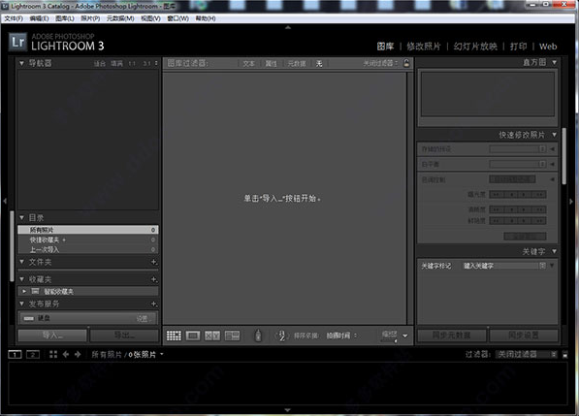The image size is (579, 416).
Task: Collapse the 文件夹 panel
Action: (21, 262)
